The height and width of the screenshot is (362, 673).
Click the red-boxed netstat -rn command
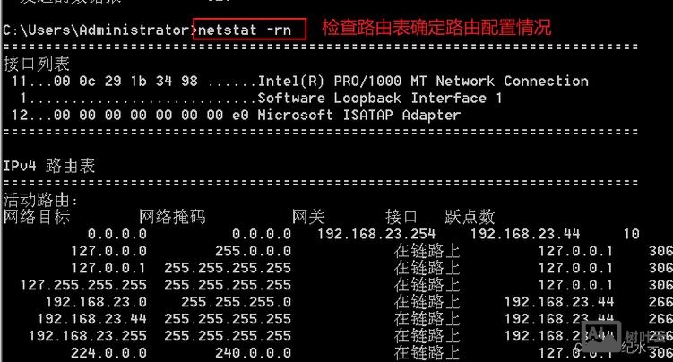click(251, 29)
